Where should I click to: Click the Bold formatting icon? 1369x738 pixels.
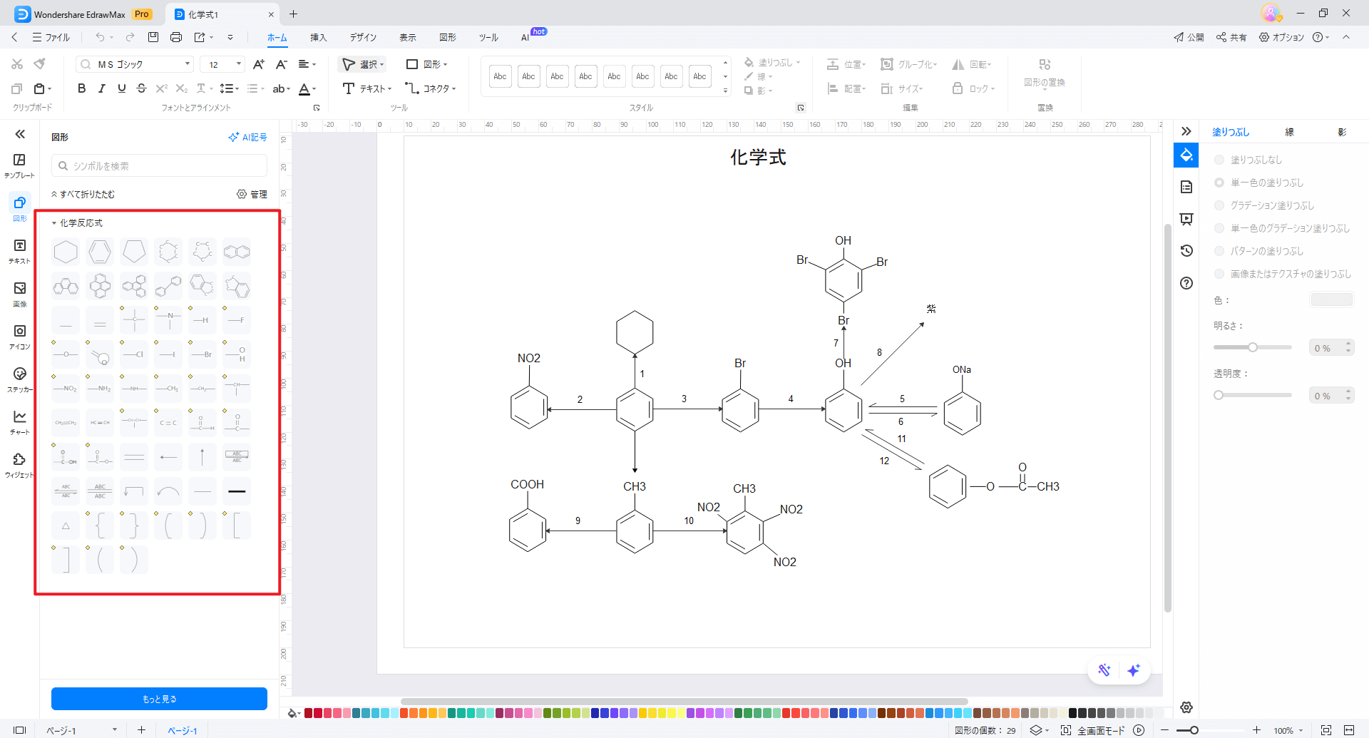tap(81, 88)
